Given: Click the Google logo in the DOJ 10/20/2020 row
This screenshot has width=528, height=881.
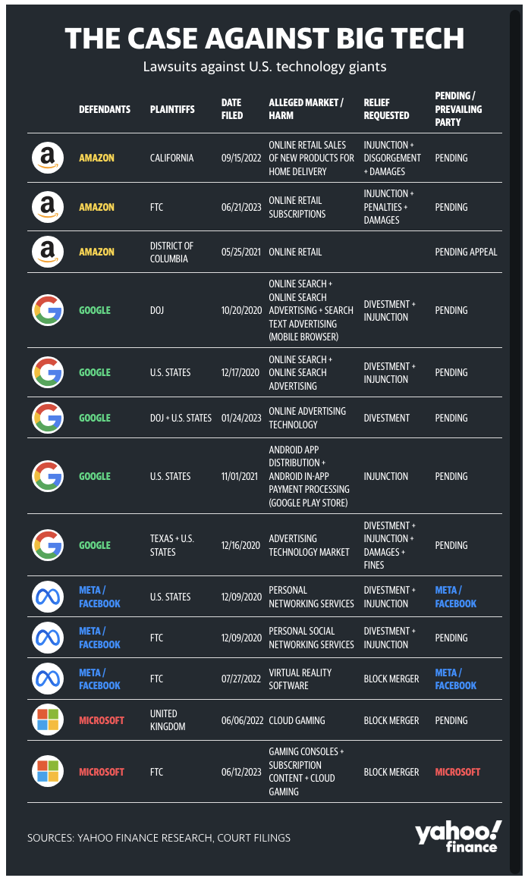Looking at the screenshot, I should (48, 310).
